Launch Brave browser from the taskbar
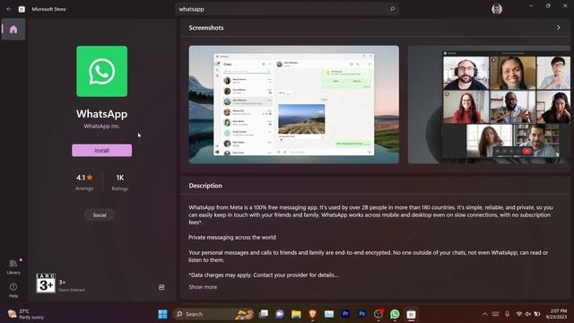This screenshot has width=574, height=323. (313, 314)
